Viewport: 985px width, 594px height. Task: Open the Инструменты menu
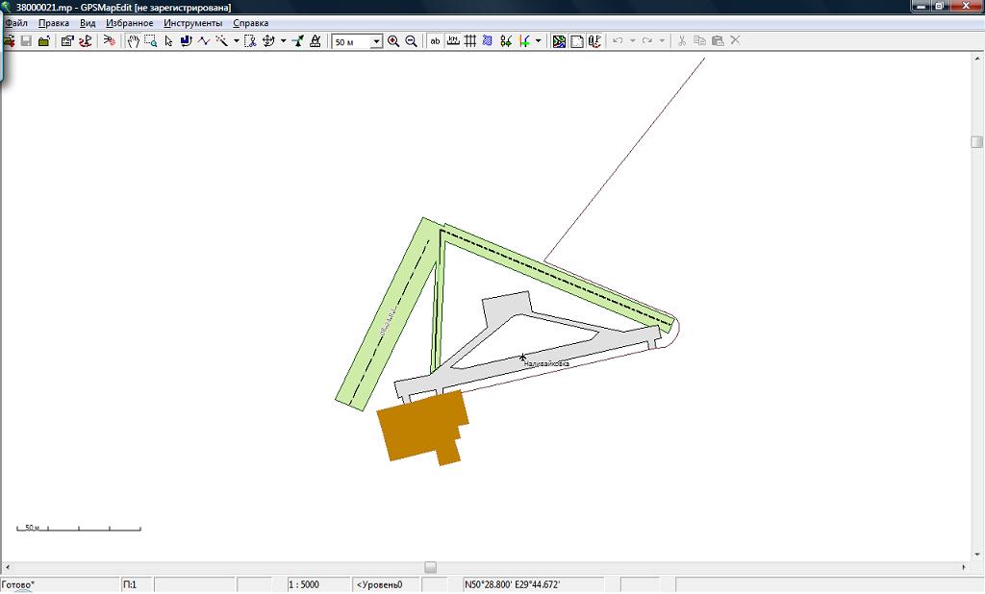[x=192, y=23]
